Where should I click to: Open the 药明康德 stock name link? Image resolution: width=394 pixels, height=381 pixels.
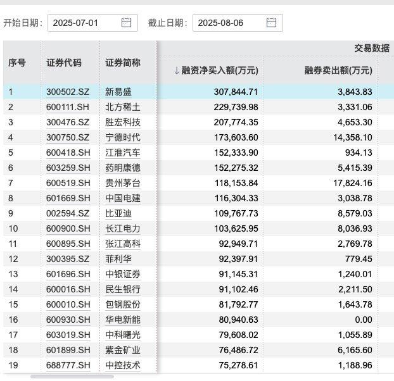(123, 168)
